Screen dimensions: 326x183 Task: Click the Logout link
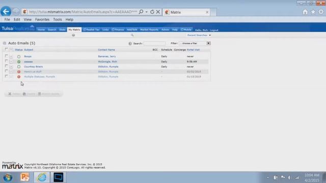(214, 30)
